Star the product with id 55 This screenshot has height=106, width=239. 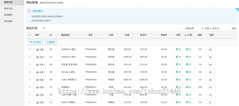coord(29,102)
